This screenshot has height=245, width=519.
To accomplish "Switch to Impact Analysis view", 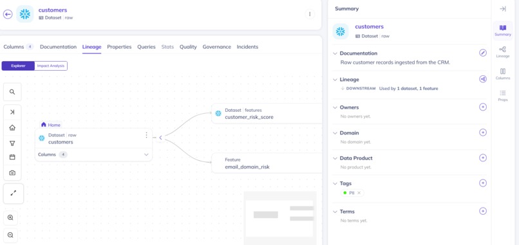I will 51,66.
